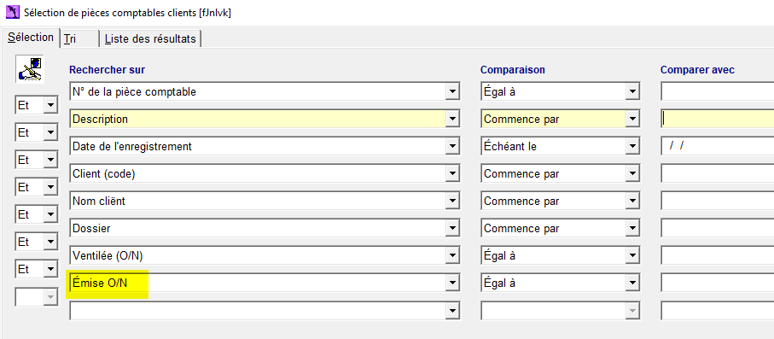This screenshot has height=339, width=774.
Task: Expand the first Et operator dropdown
Action: point(50,105)
